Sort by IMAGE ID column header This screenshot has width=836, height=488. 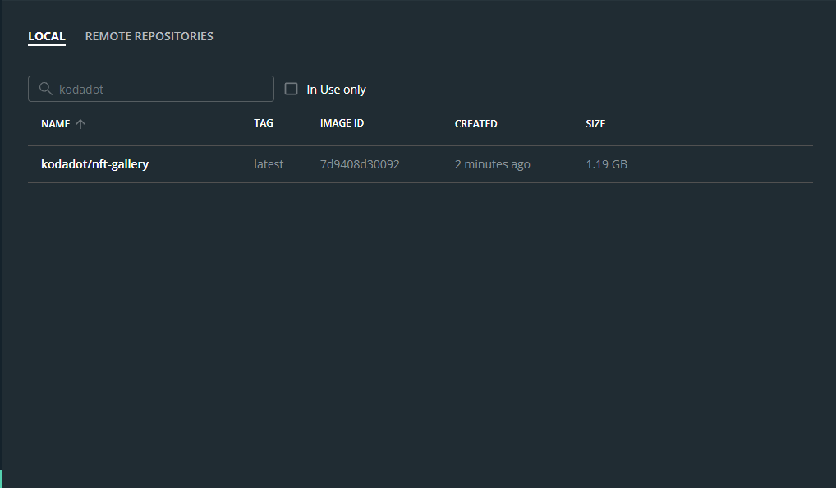[x=342, y=123]
